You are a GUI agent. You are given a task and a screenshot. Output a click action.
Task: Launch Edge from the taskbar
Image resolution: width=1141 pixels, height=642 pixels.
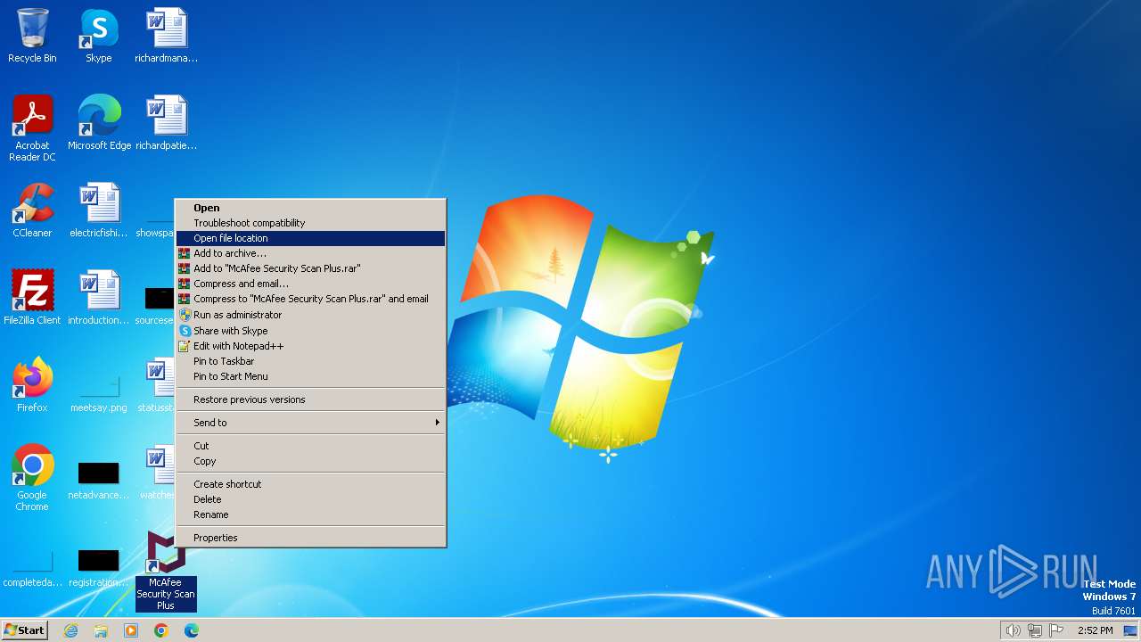click(x=192, y=630)
